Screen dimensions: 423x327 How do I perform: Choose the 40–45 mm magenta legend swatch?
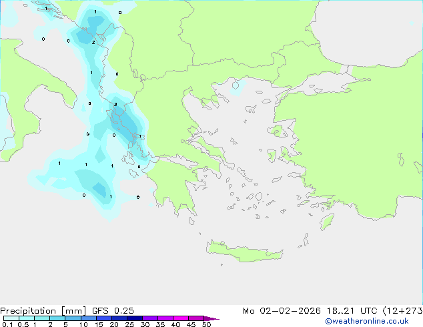(181, 318)
